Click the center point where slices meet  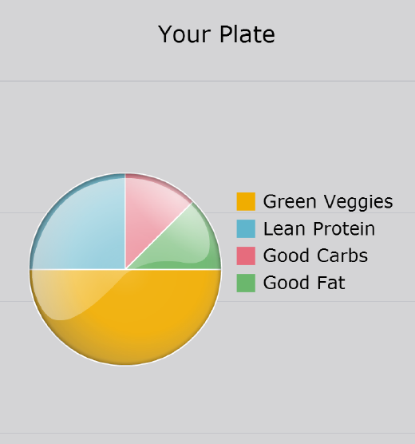125,270
